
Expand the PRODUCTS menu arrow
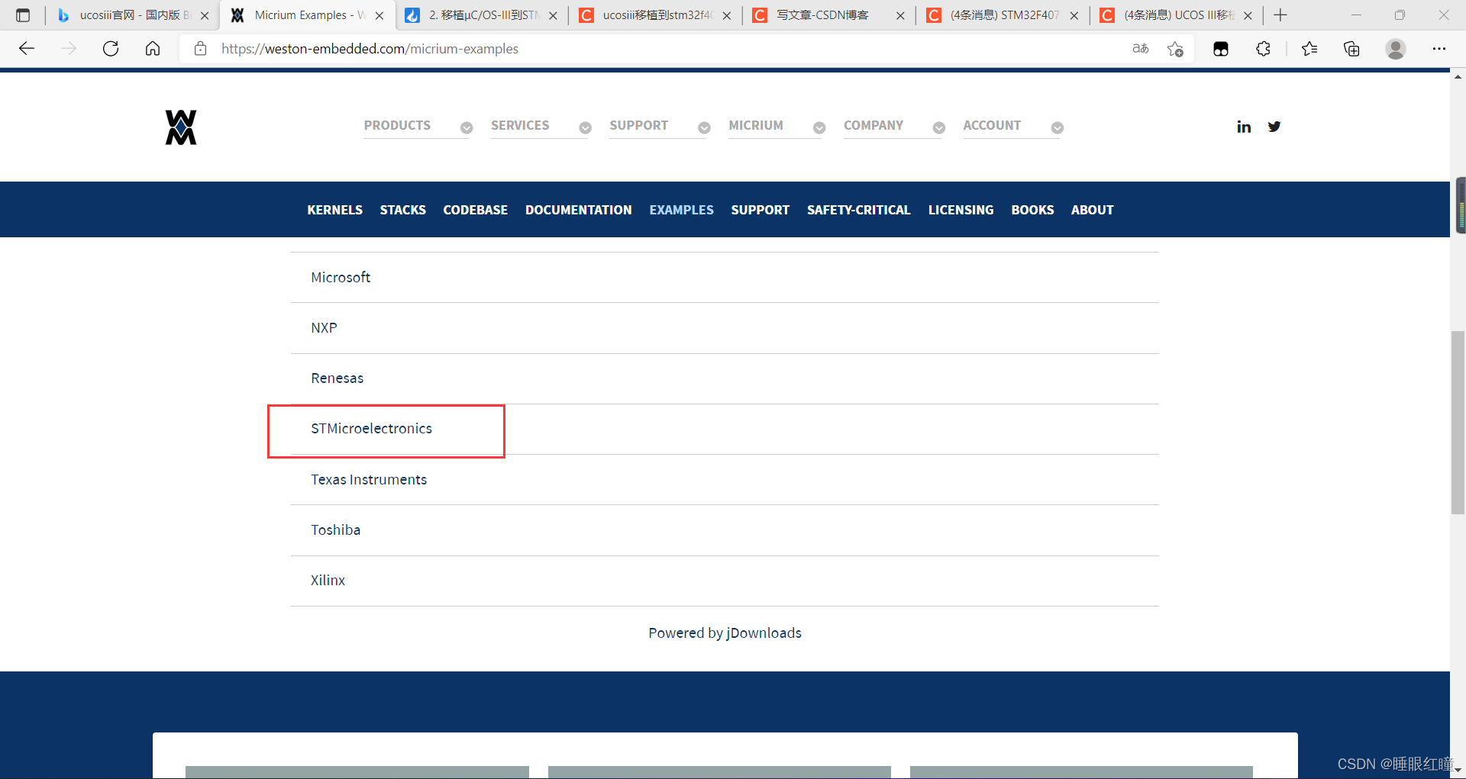[467, 127]
